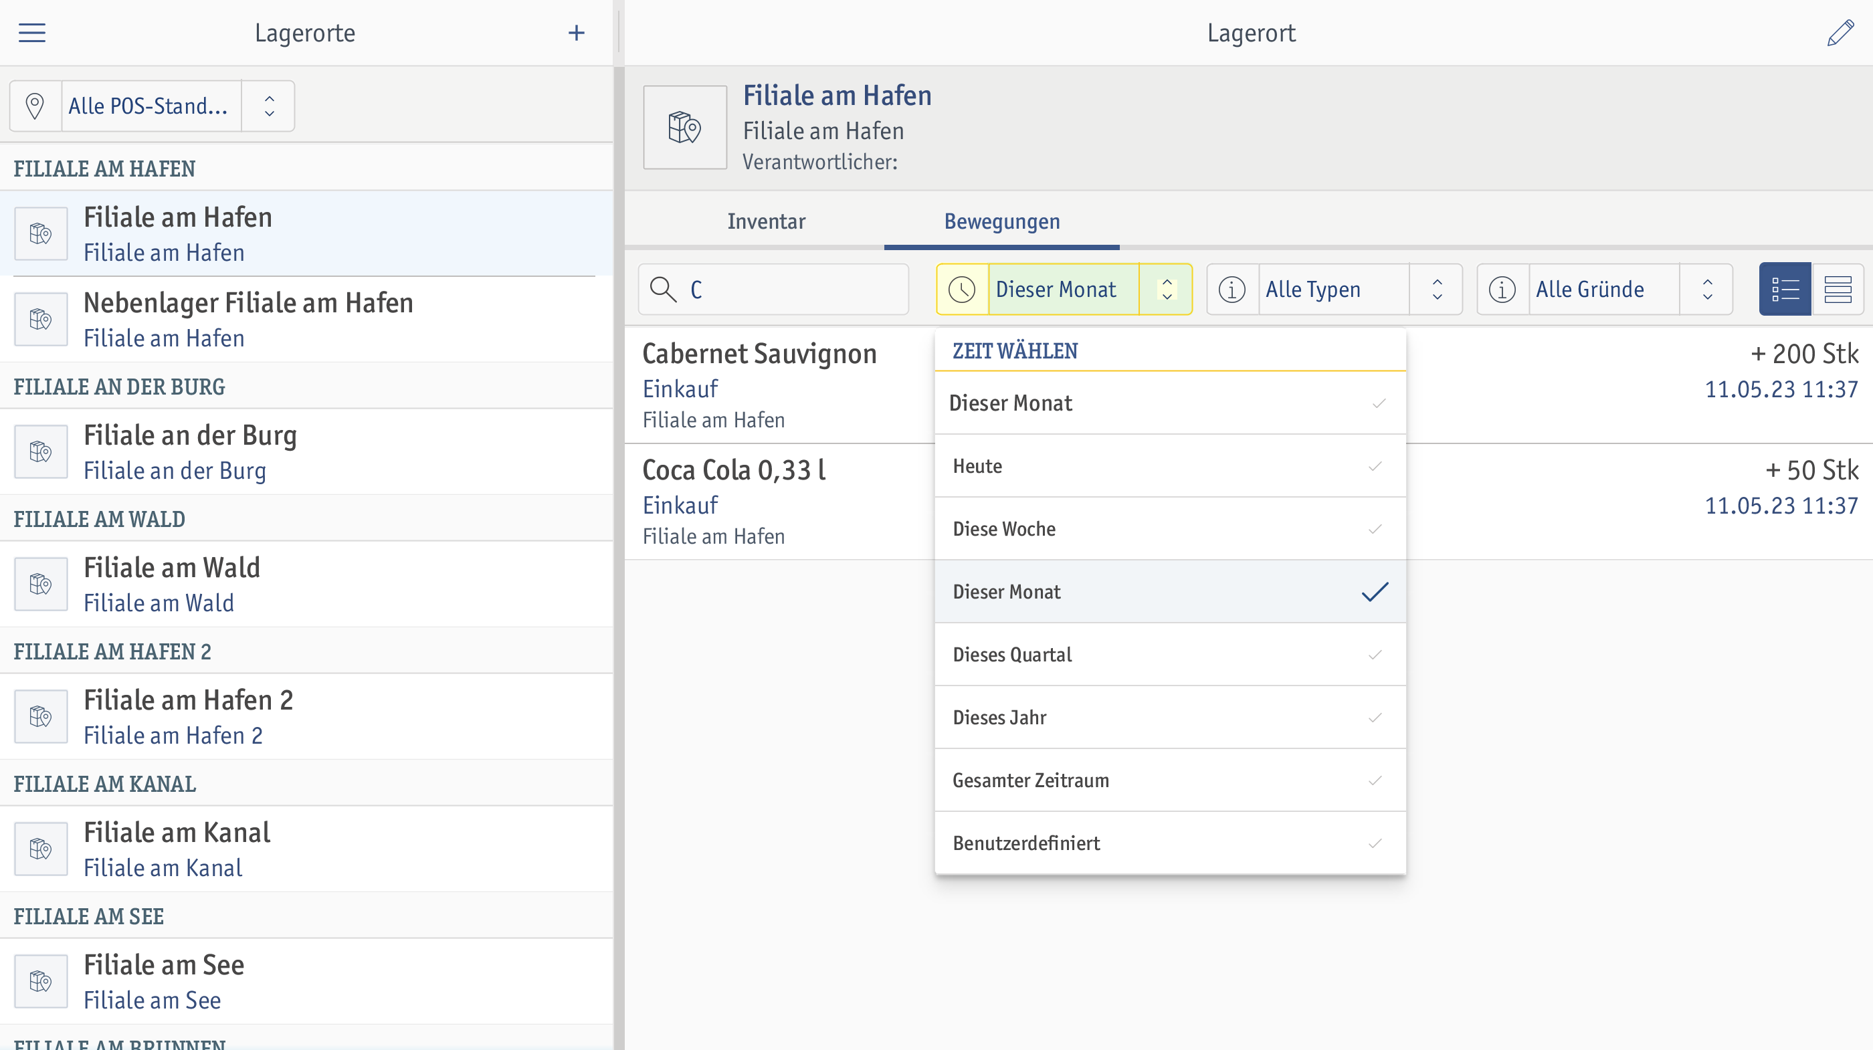
Task: Click the pencil edit icon
Action: (x=1840, y=33)
